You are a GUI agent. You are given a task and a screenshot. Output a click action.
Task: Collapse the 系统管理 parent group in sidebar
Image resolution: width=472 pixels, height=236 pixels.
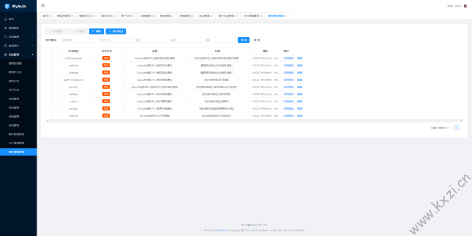[18, 55]
